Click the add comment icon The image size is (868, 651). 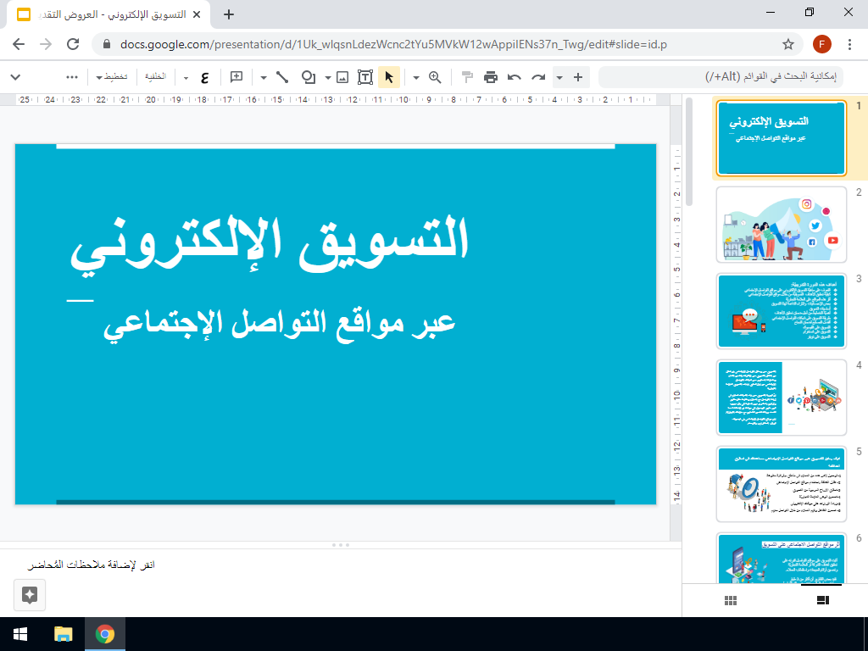[x=236, y=77]
